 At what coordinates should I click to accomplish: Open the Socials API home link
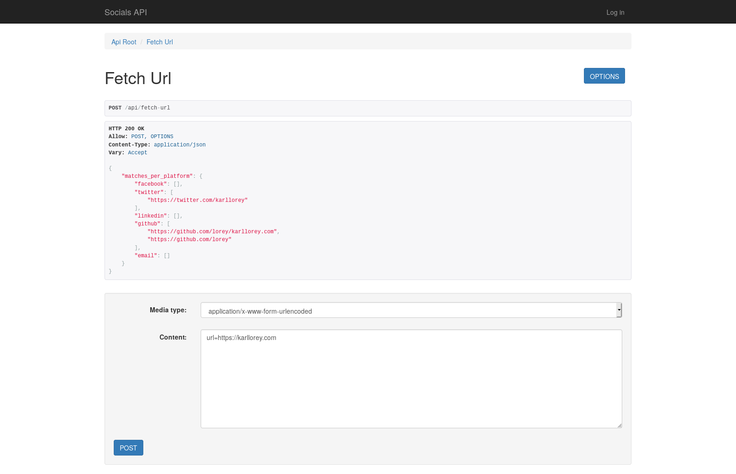[126, 12]
